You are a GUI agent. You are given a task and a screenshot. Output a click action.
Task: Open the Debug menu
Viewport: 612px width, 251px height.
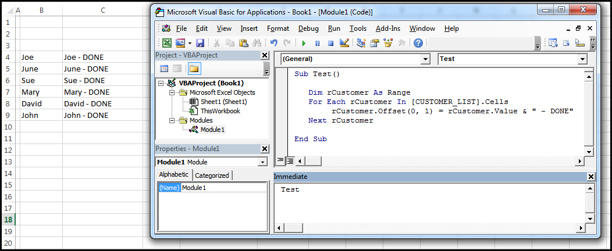308,28
